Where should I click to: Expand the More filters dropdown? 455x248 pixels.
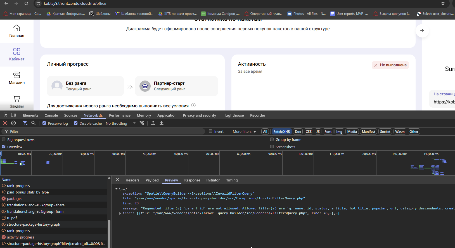tap(244, 132)
